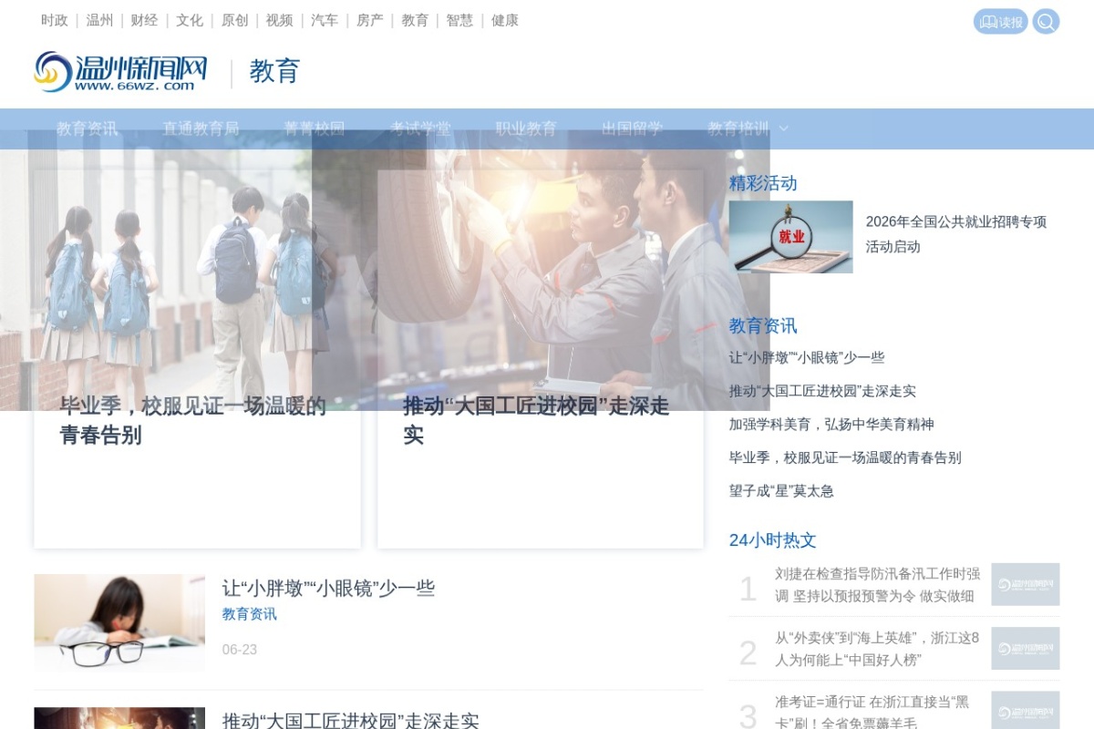Click the search magnifier icon
Screen dimensions: 1094x729
1046,22
